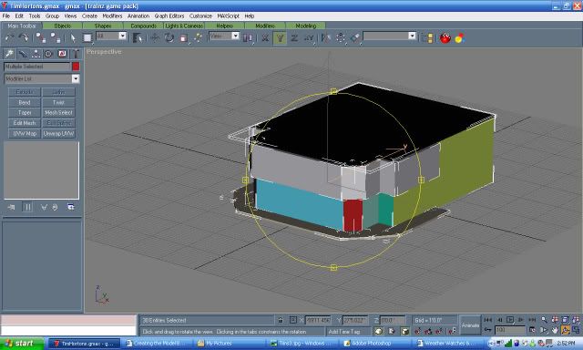The width and height of the screenshot is (583, 350).
Task: Activate the Select and Scale tool
Action: point(184,37)
